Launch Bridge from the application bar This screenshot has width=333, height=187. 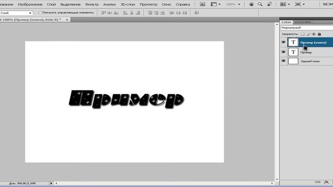point(202,4)
